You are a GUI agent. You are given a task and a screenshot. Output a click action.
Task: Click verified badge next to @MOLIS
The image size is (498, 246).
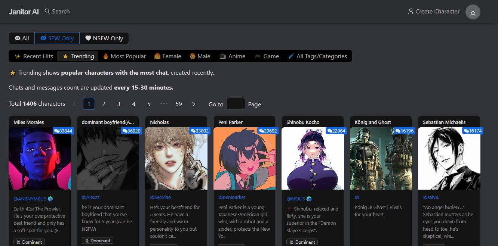[309, 199]
